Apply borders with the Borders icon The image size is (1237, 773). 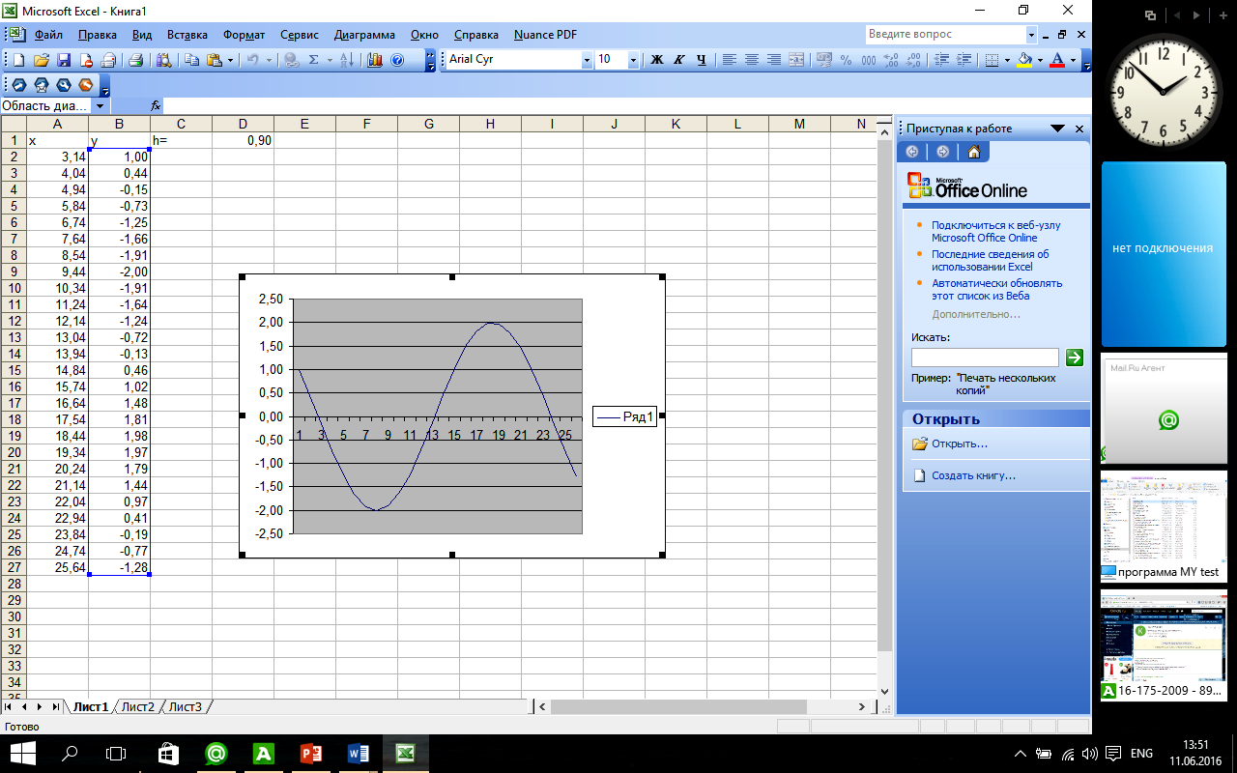point(991,60)
